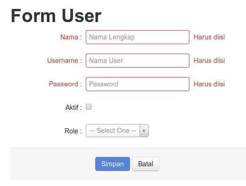Click the gray form actions footer bar
The width and height of the screenshot is (246, 186).
coord(128,164)
